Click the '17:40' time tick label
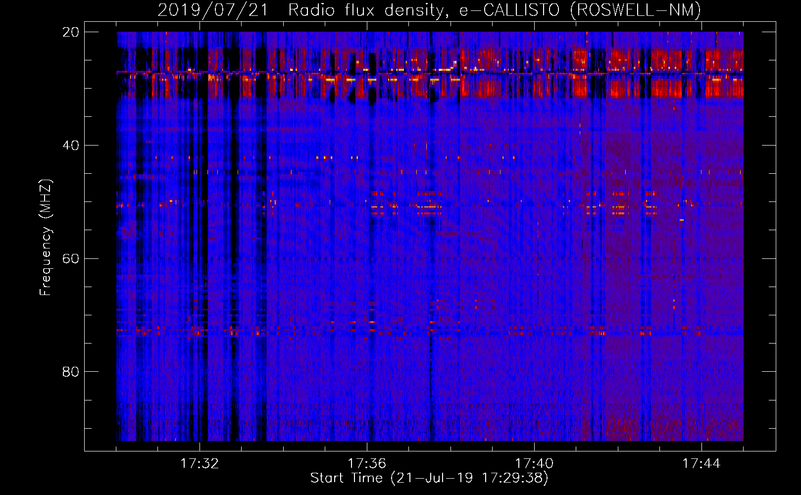 pyautogui.click(x=534, y=464)
